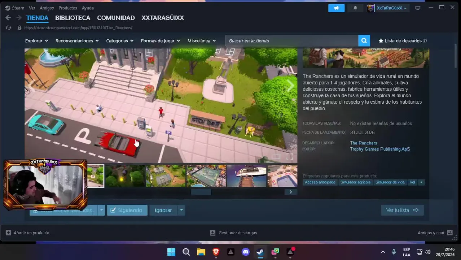Screen dimensions: 461x260
Task: Click the volume icon in system tray
Action: point(428,252)
